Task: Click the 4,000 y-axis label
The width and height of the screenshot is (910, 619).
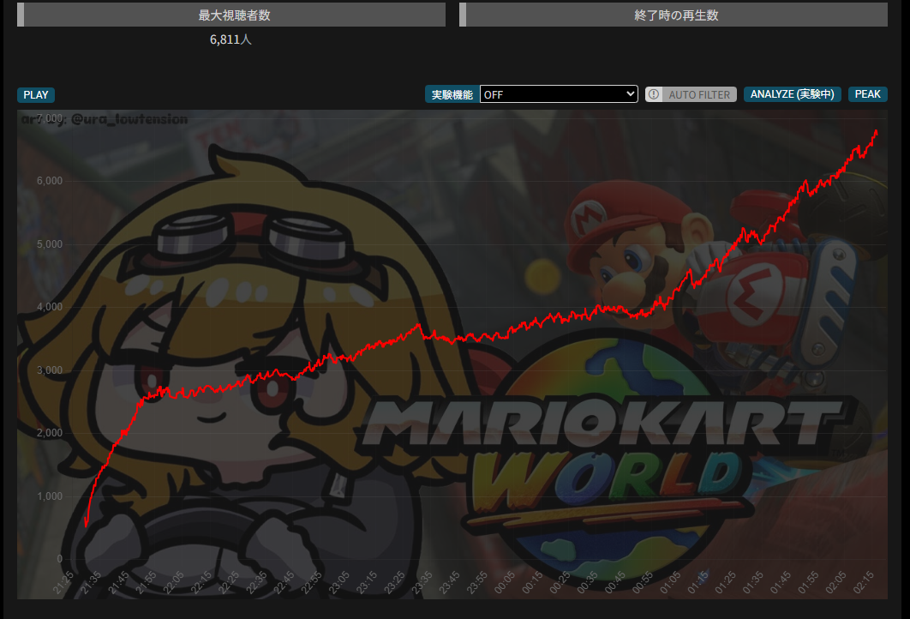Action: pos(50,307)
